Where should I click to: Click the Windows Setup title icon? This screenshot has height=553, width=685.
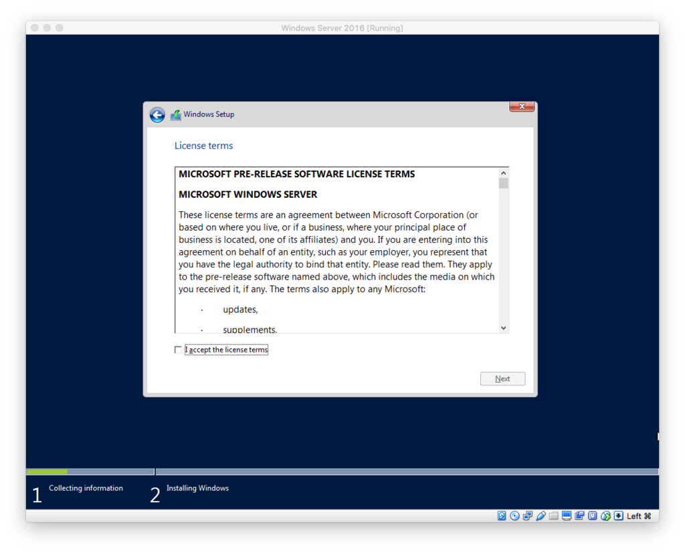click(176, 115)
